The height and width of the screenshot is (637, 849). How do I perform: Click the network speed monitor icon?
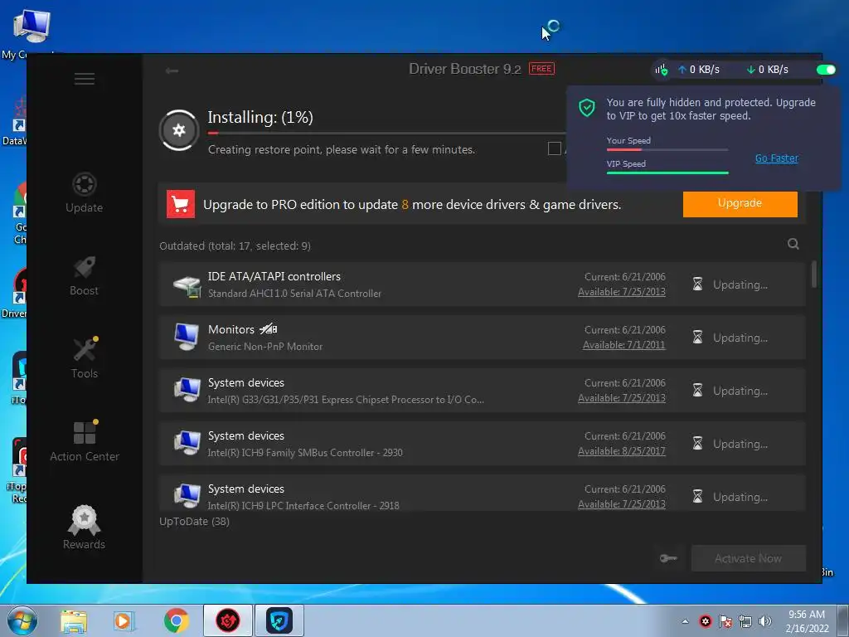661,70
